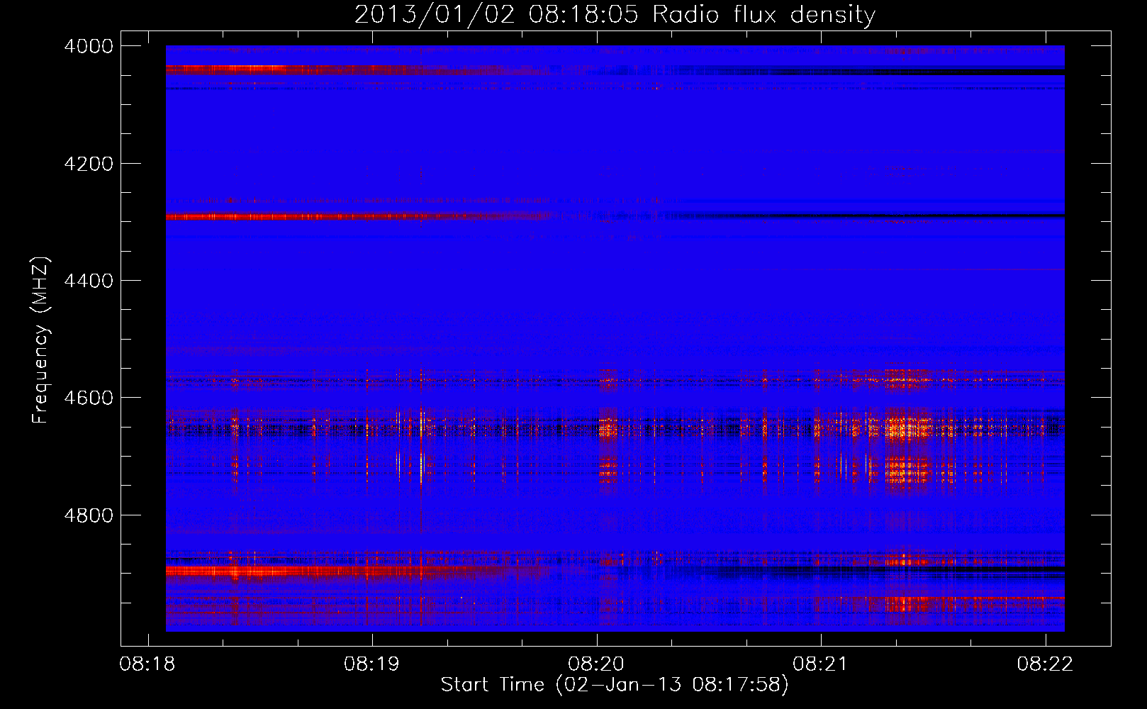Click the 08:22 time axis label

click(x=1045, y=664)
